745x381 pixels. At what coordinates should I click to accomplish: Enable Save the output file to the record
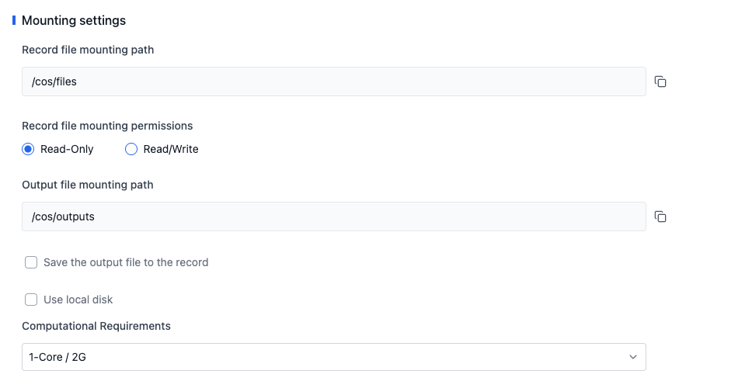click(31, 262)
